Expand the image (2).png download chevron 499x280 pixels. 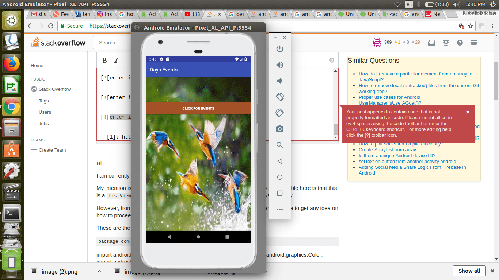pyautogui.click(x=99, y=271)
